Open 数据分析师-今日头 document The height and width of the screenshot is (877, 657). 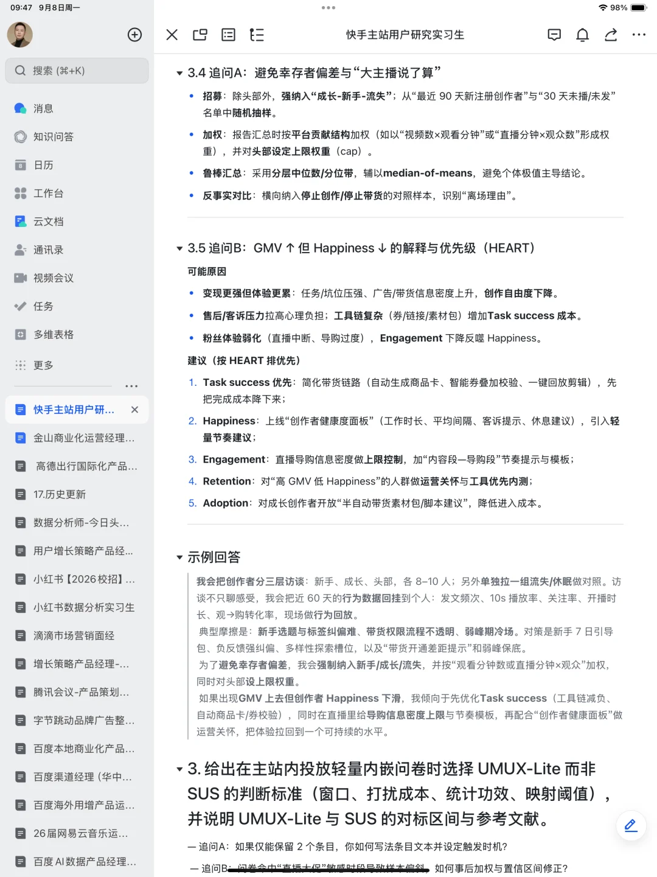(x=77, y=523)
